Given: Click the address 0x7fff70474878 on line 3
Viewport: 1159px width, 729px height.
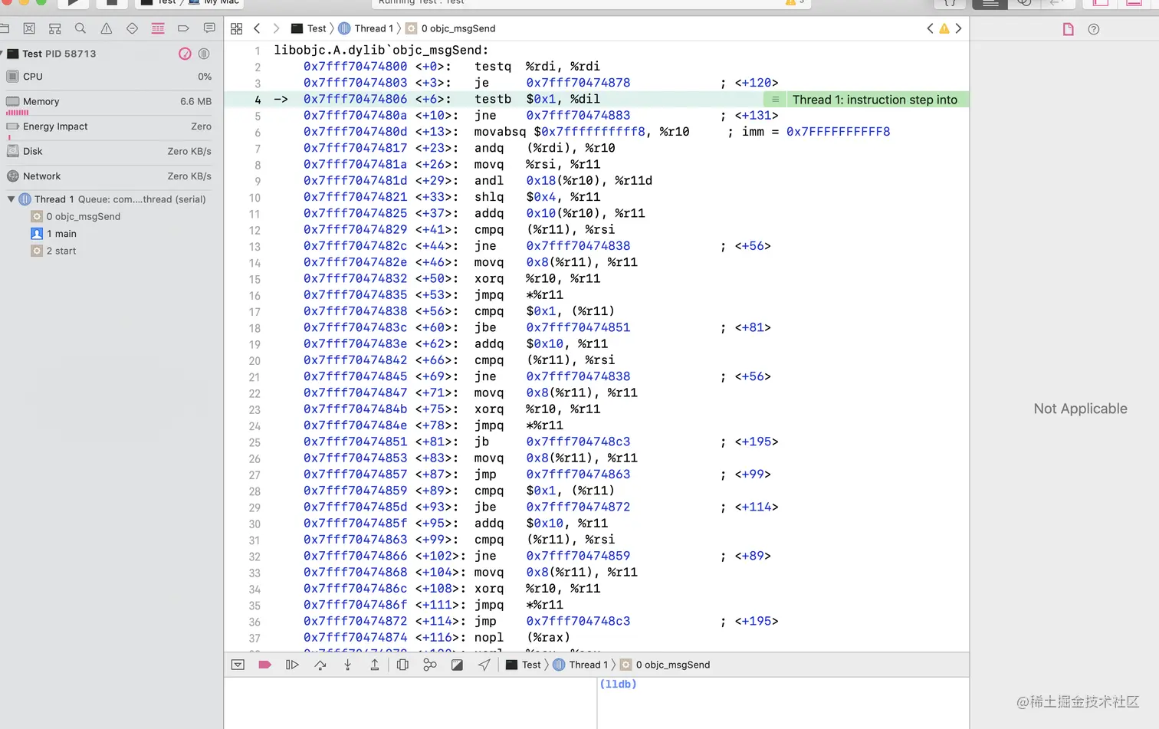Looking at the screenshot, I should coord(578,83).
